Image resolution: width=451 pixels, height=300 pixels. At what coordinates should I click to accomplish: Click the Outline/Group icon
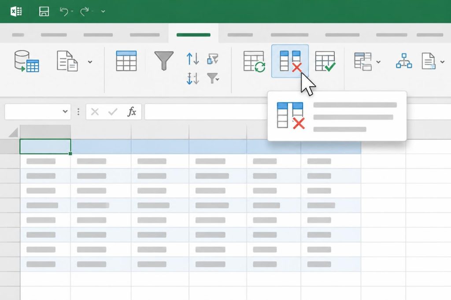coord(363,61)
